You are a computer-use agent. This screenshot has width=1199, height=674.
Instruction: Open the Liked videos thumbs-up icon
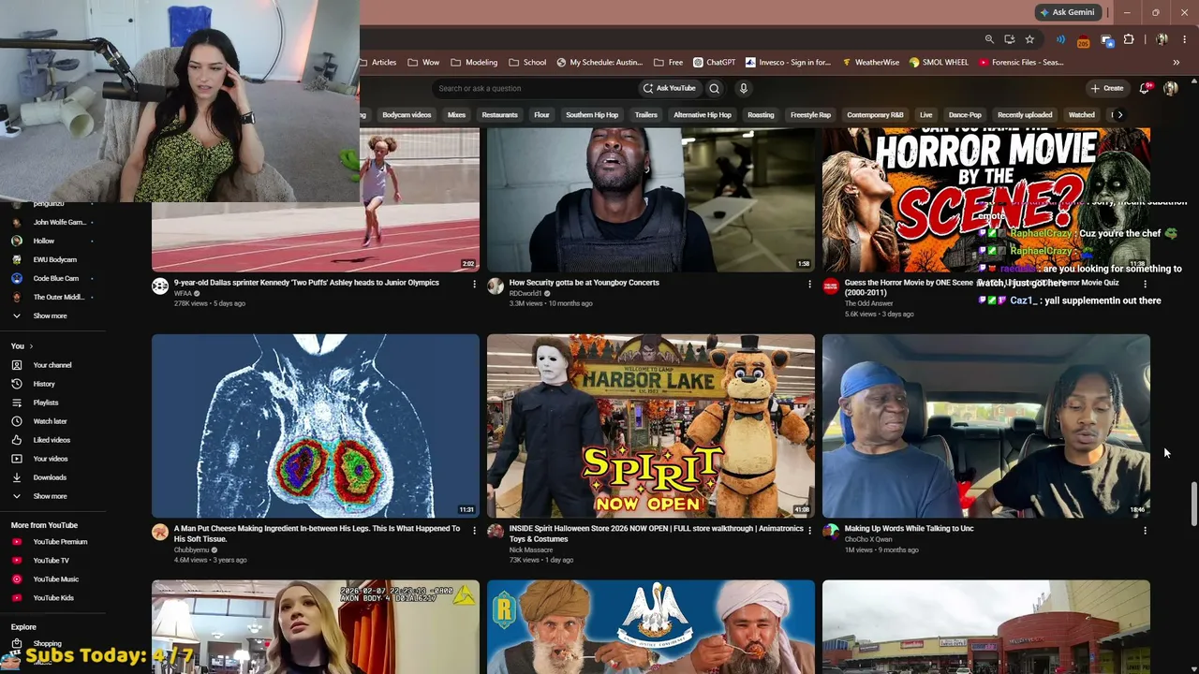pos(17,440)
